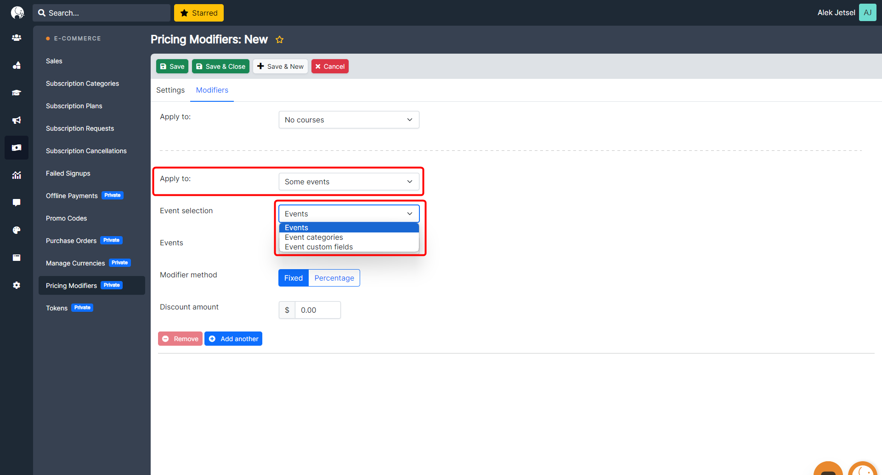Click the dollar sign currency prefix
Viewport: 882px width, 475px height.
[287, 310]
